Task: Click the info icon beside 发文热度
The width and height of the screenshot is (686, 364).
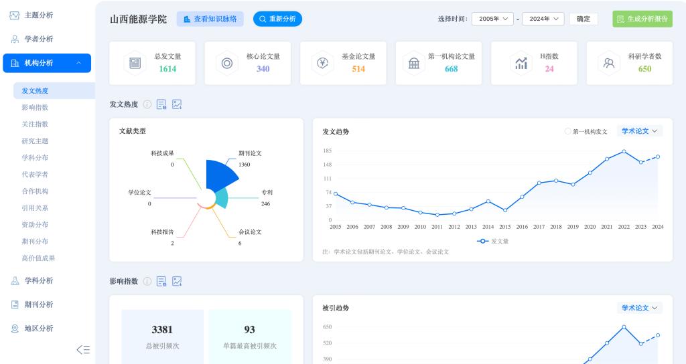Action: tap(147, 104)
